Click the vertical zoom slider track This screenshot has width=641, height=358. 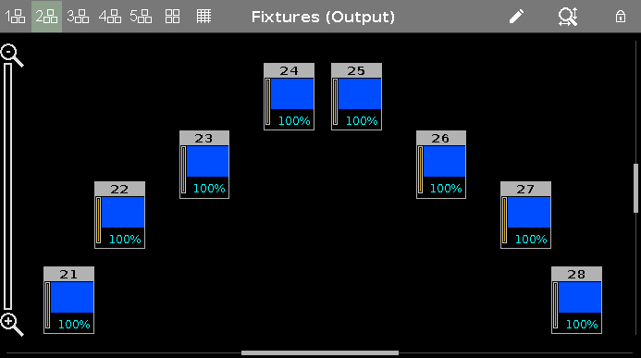pos(7,186)
